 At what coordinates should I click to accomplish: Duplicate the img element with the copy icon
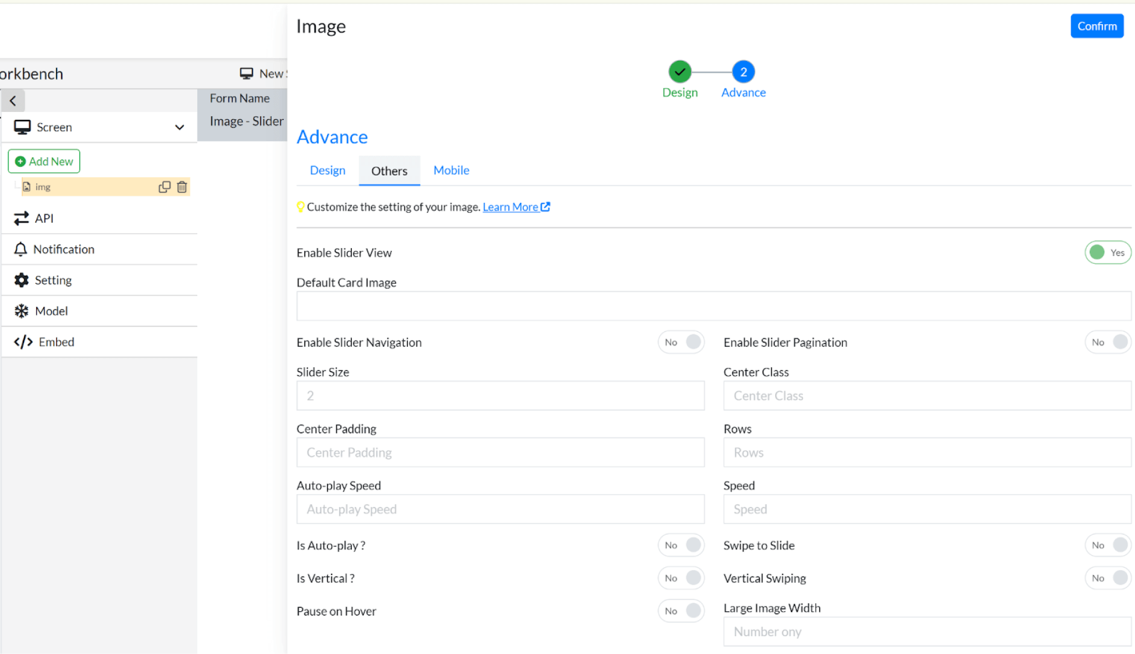click(x=164, y=187)
